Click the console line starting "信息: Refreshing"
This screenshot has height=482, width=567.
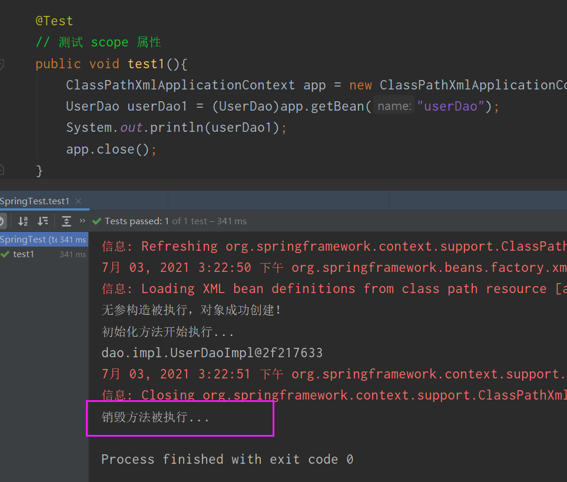tap(334, 247)
